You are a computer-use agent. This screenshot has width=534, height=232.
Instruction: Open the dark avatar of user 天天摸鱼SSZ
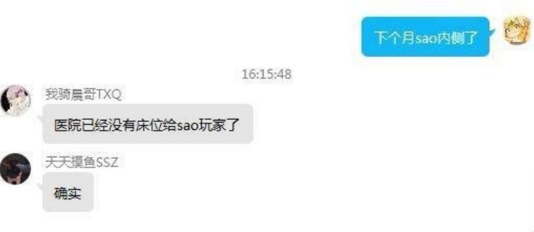point(16,169)
